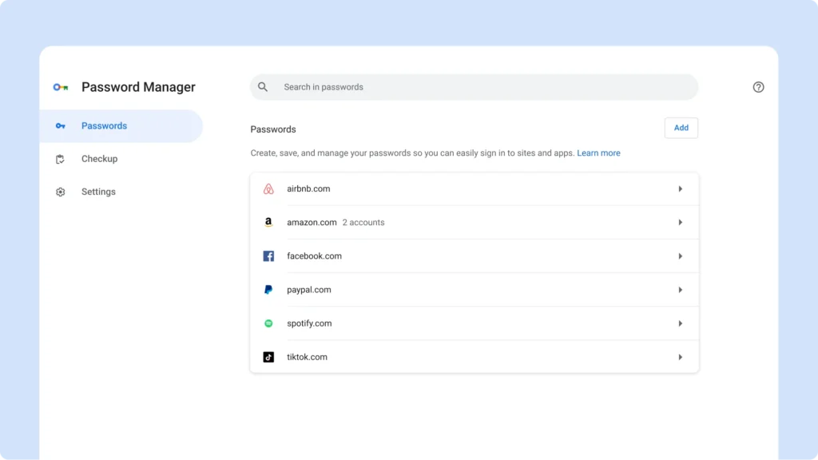Open the spotify.com password entry
This screenshot has width=818, height=460.
pyautogui.click(x=475, y=323)
